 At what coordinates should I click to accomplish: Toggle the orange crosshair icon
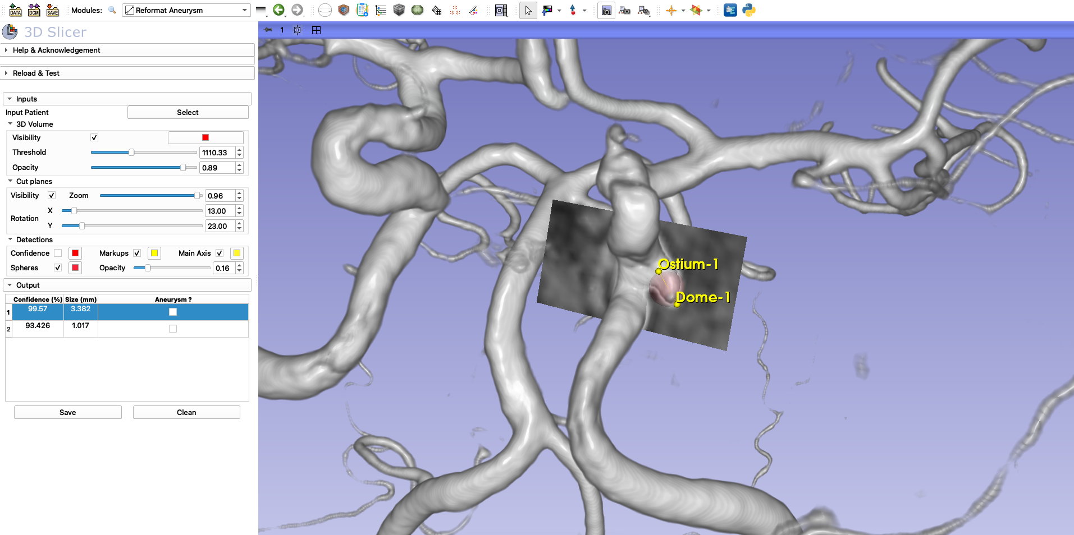point(671,10)
